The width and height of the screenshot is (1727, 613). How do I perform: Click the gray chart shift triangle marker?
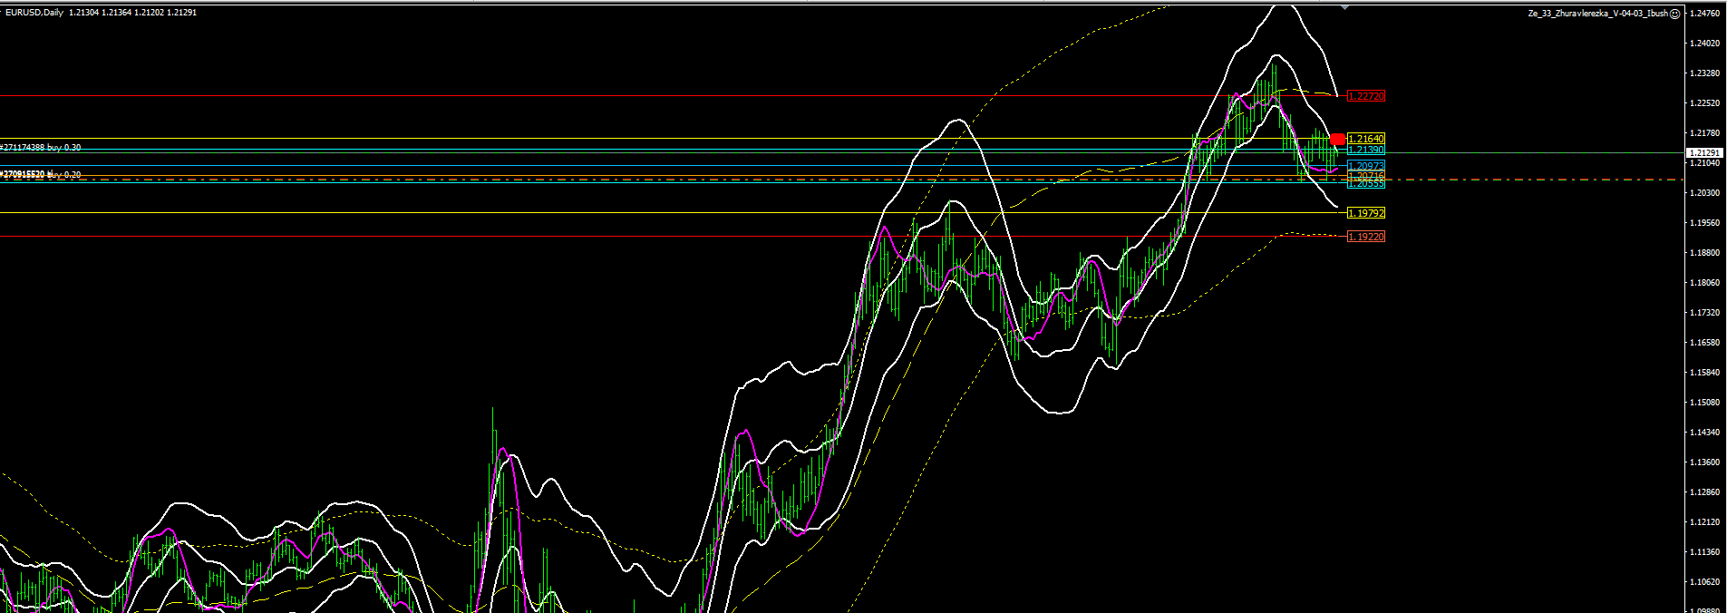click(1344, 6)
